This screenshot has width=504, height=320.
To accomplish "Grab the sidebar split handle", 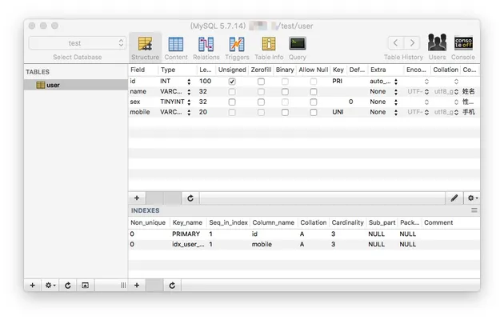I will tap(123, 286).
